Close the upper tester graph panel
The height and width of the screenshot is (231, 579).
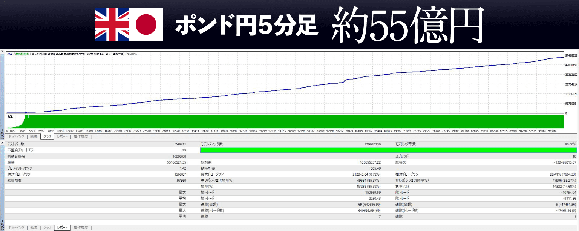(2, 51)
